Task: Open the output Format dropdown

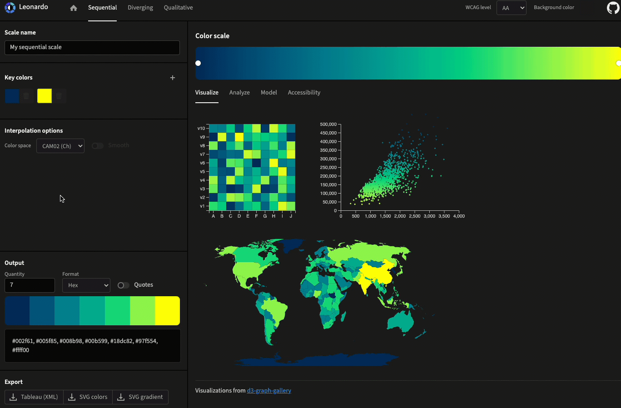Action: (x=86, y=285)
